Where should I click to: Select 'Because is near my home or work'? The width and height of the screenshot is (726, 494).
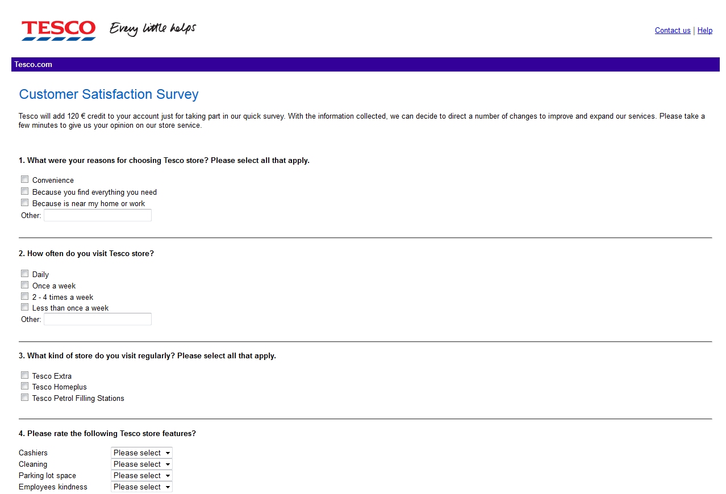click(25, 203)
